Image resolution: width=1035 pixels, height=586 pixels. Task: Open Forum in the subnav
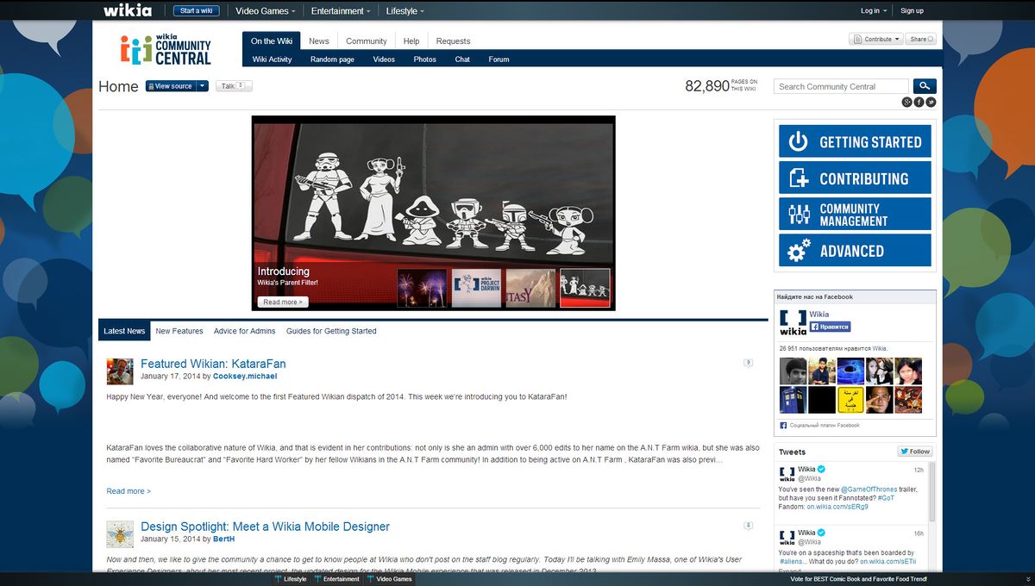click(x=499, y=59)
